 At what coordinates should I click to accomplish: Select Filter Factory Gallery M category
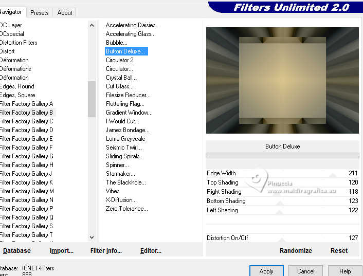point(27,191)
